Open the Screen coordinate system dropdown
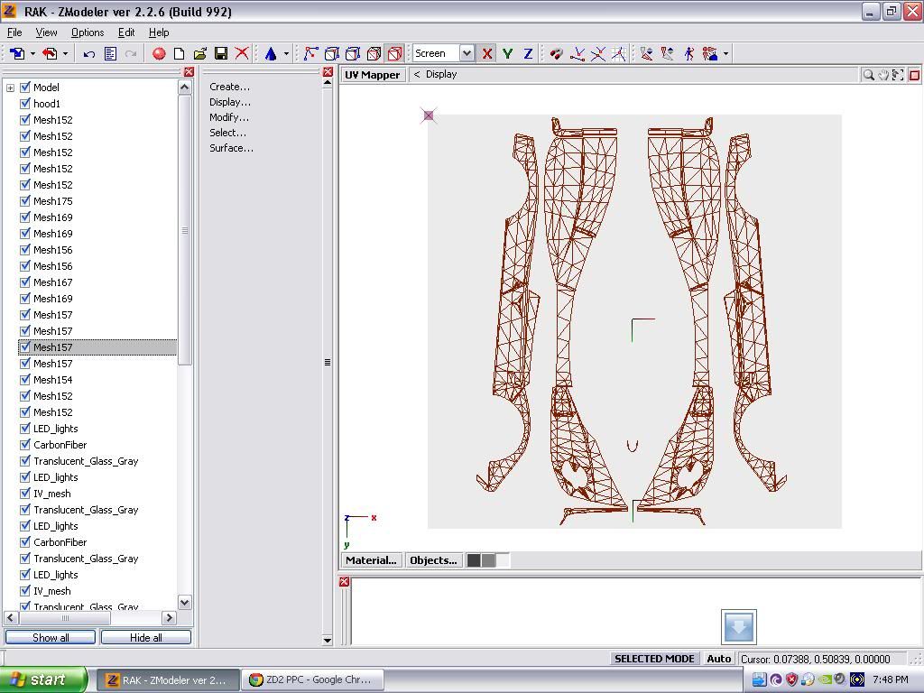Image resolution: width=924 pixels, height=693 pixels. [x=467, y=54]
